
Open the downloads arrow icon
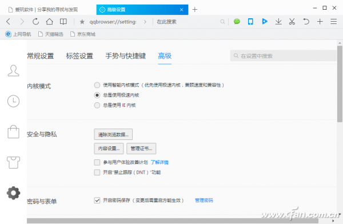278,22
